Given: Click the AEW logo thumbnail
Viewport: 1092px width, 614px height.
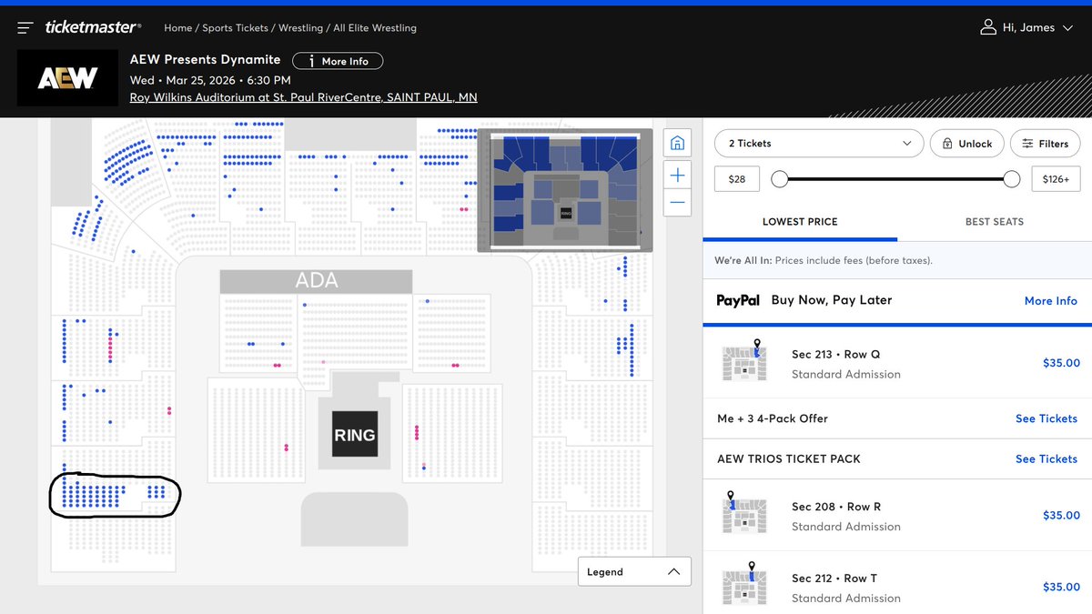Looking at the screenshot, I should tap(66, 78).
